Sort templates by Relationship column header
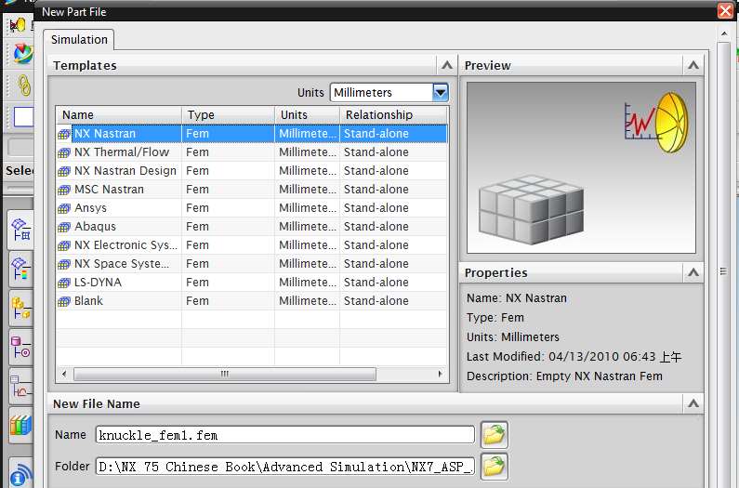The width and height of the screenshot is (739, 488). pyautogui.click(x=393, y=115)
